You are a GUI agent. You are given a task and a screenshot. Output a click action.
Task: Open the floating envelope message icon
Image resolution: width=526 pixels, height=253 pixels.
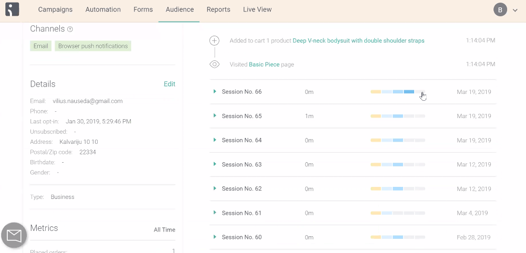pyautogui.click(x=14, y=235)
